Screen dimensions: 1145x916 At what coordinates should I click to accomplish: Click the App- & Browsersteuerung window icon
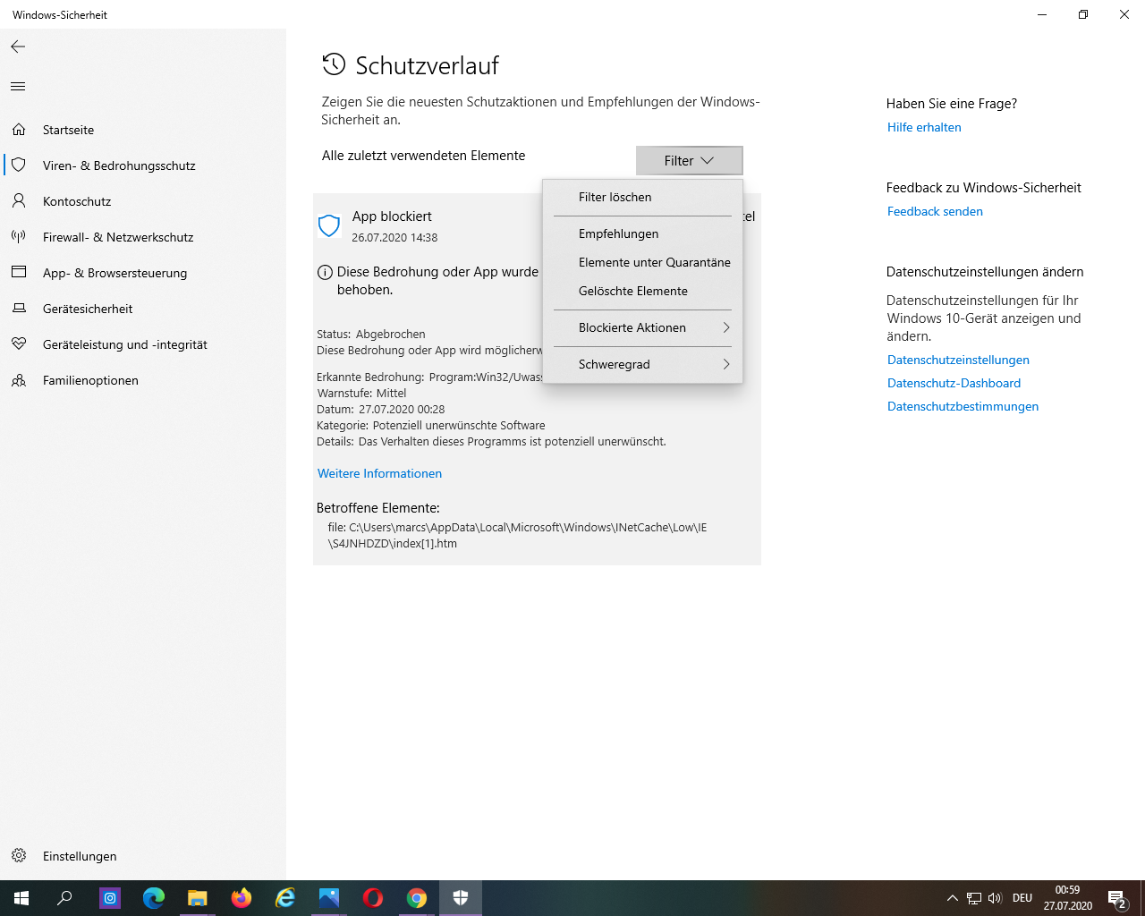click(x=19, y=273)
